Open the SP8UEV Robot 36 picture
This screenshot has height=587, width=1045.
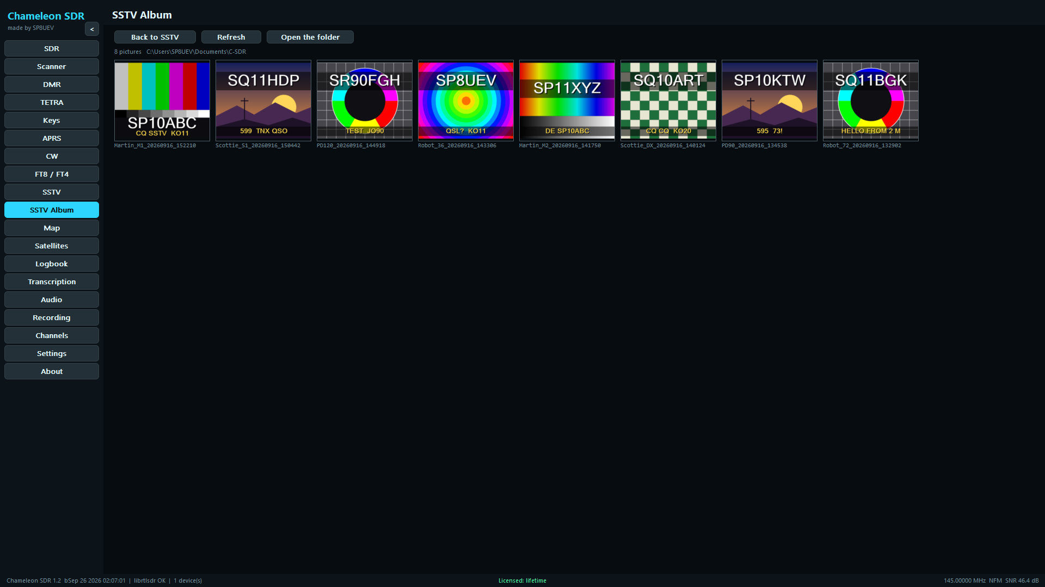466,101
